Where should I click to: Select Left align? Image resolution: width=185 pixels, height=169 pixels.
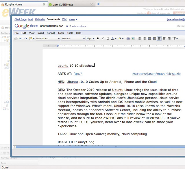[159, 38]
